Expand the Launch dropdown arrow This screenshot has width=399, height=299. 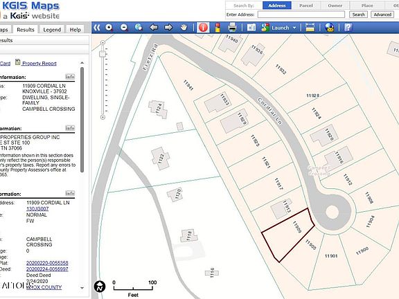pyautogui.click(x=294, y=28)
